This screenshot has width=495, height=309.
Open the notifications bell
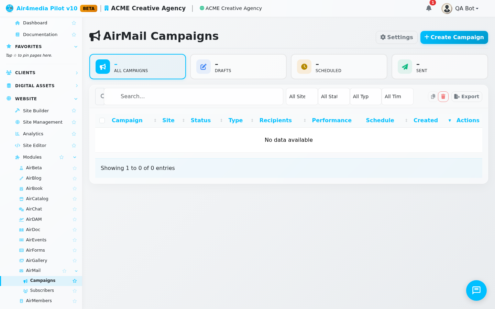[x=429, y=8]
